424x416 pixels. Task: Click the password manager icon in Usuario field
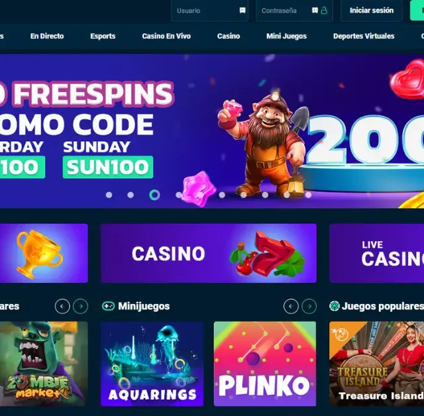tap(242, 11)
